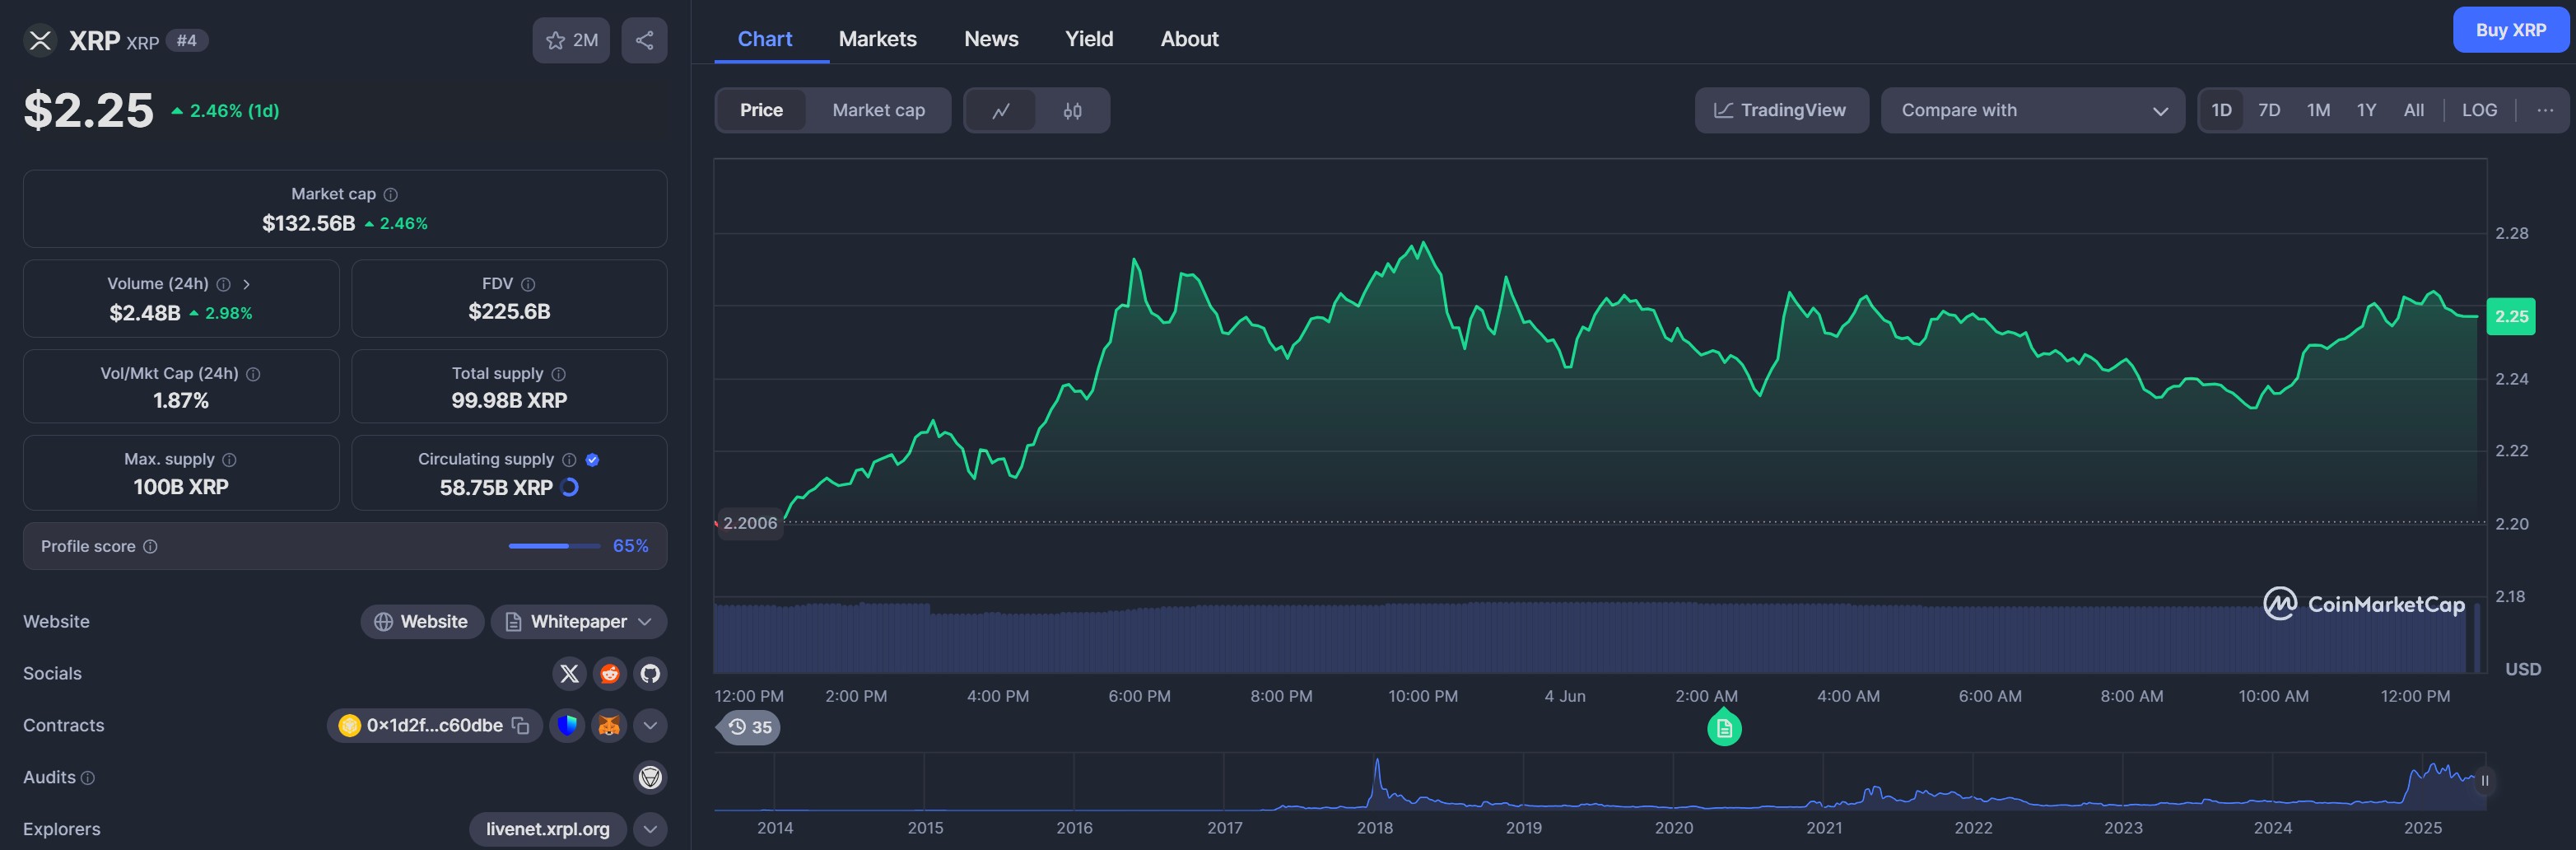The height and width of the screenshot is (850, 2576).
Task: Open Circulating supply info icon
Action: (569, 460)
